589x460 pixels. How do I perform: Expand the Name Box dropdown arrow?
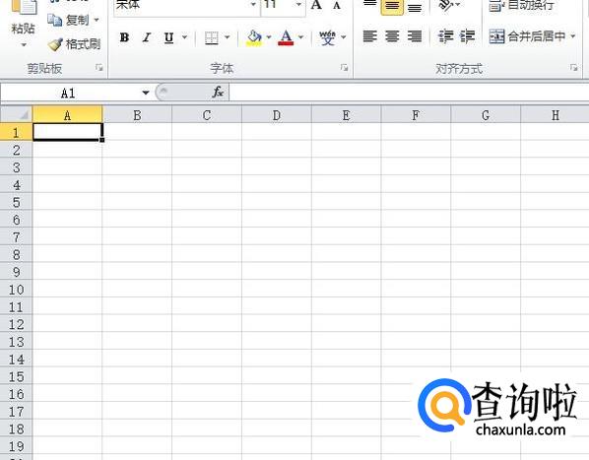(x=146, y=93)
